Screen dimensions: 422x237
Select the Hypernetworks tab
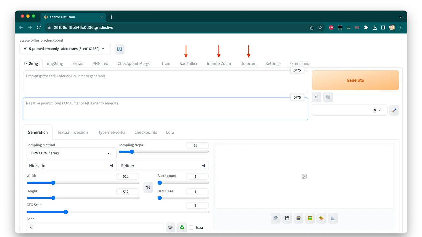click(x=111, y=132)
